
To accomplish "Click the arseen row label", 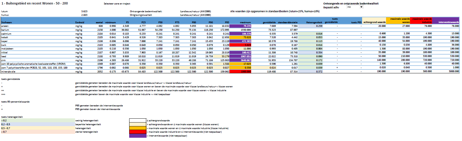I will [5, 26].
